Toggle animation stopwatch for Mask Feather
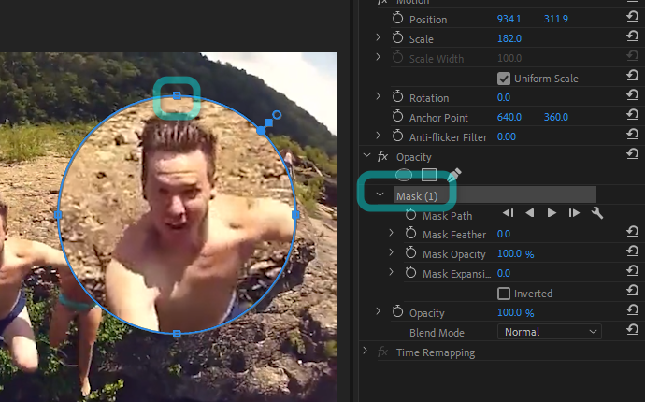 [411, 234]
